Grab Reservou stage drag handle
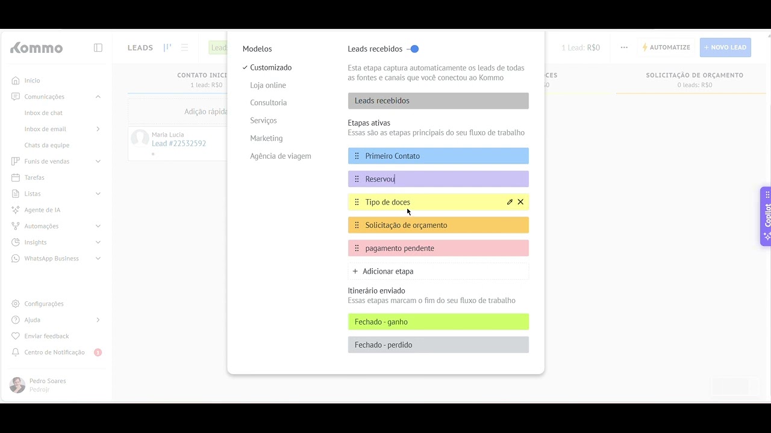Image resolution: width=771 pixels, height=433 pixels. (x=357, y=179)
